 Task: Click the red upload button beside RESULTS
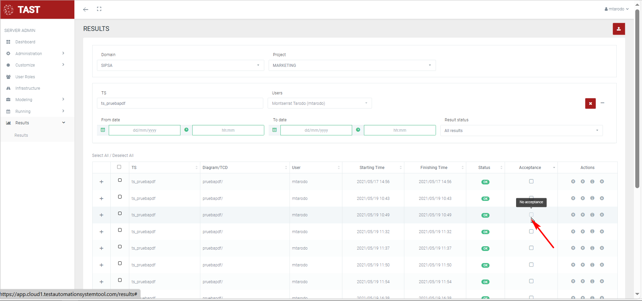click(618, 29)
